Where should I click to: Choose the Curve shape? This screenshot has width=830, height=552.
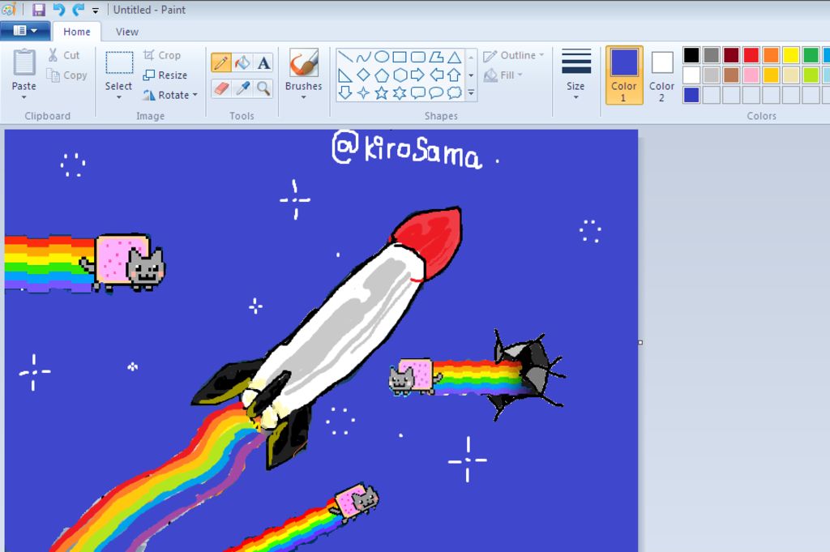364,57
